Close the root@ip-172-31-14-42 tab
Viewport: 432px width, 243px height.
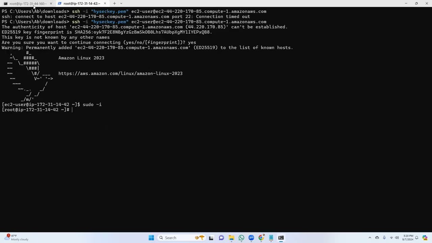[105, 3]
